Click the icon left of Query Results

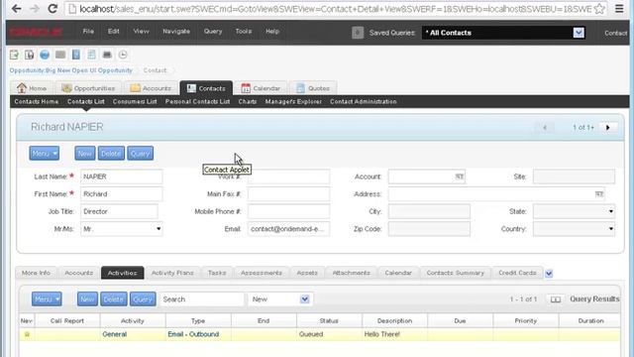click(x=556, y=299)
